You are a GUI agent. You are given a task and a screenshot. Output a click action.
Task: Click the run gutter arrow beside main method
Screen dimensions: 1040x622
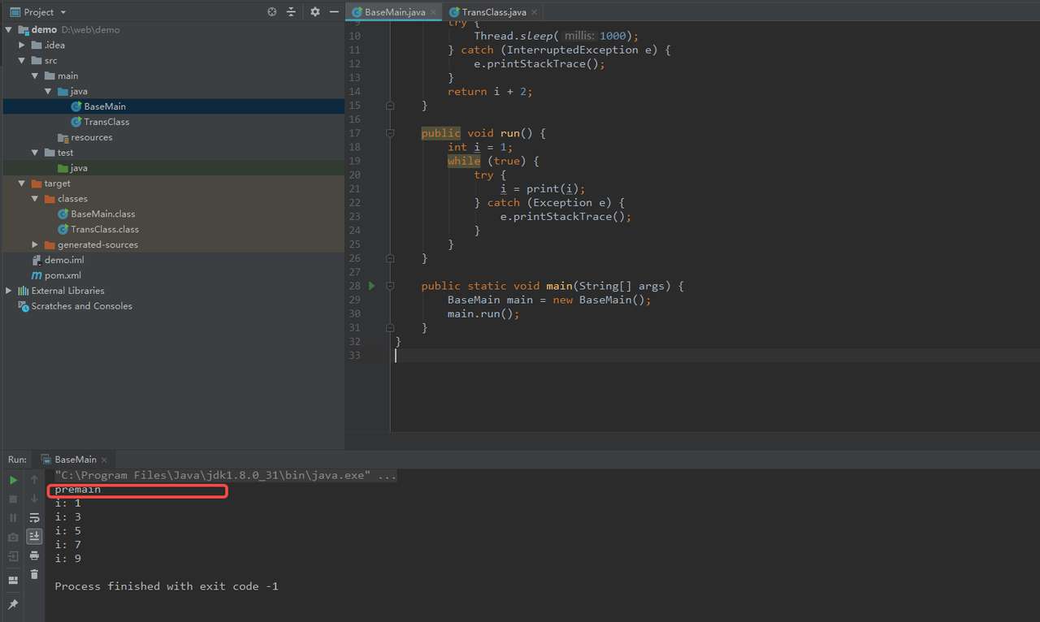(371, 286)
